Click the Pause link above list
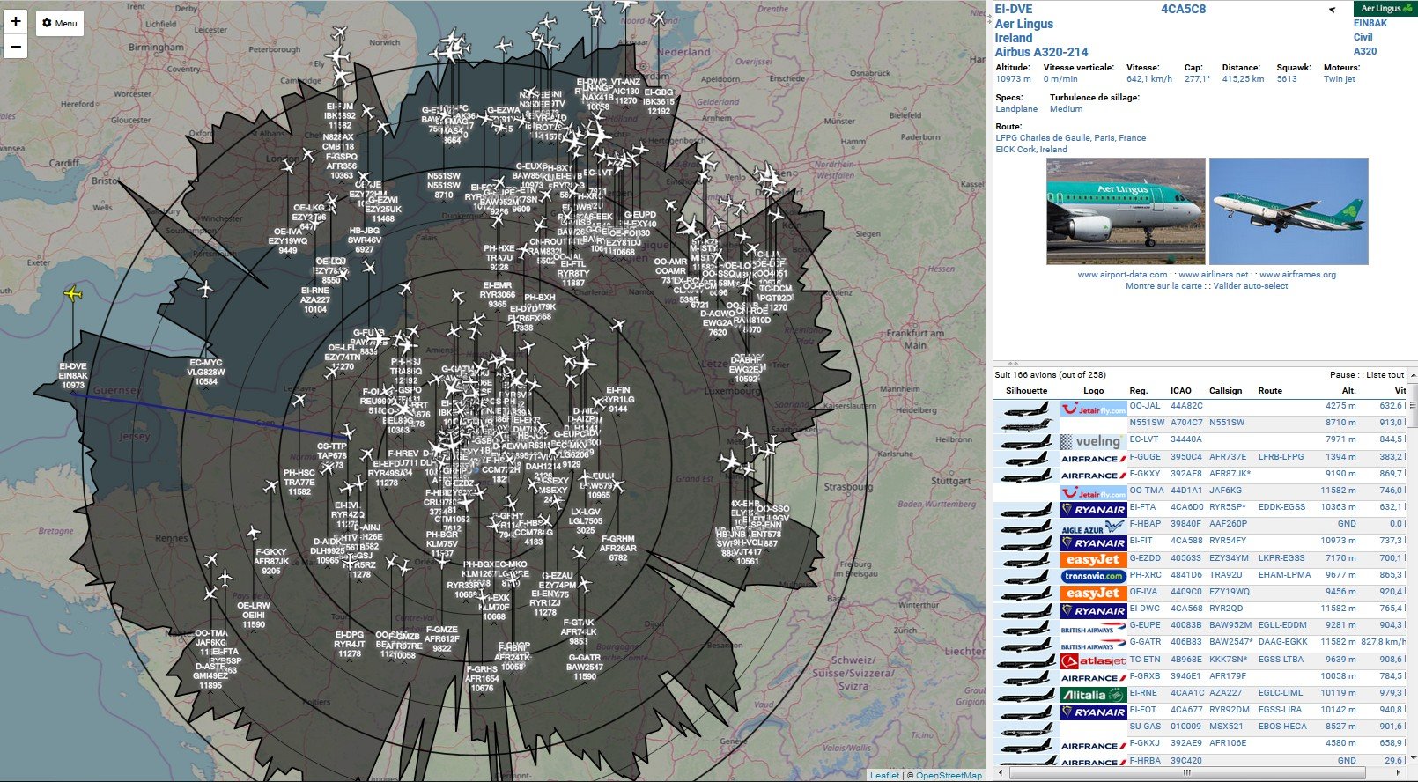The height and width of the screenshot is (782, 1418). 1341,375
